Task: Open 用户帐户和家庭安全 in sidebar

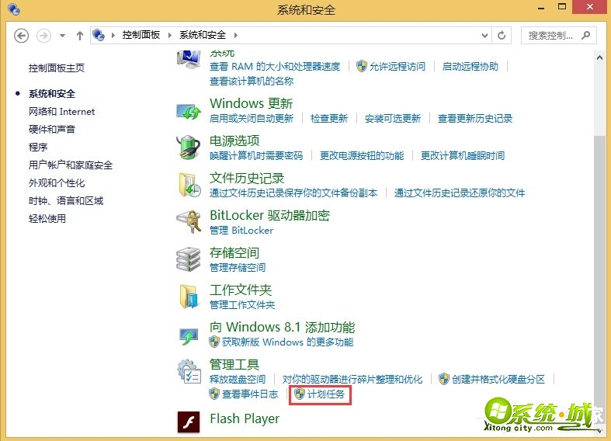Action: tap(71, 165)
